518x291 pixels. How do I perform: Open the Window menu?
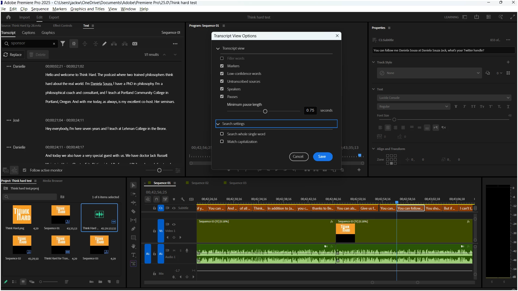(128, 9)
